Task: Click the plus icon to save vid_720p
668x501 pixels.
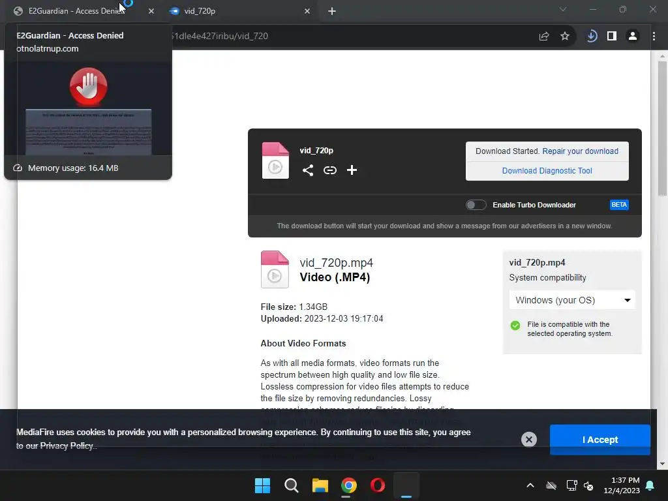Action: [352, 170]
